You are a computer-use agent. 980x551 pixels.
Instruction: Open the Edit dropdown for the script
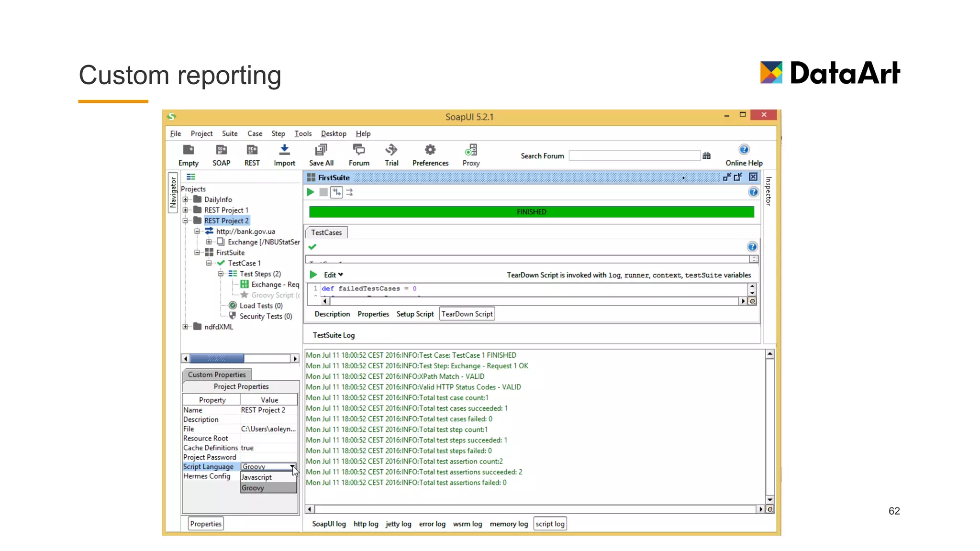tap(334, 275)
